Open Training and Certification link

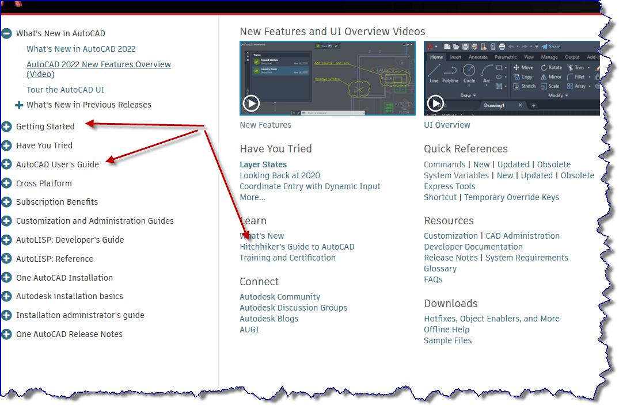click(287, 258)
